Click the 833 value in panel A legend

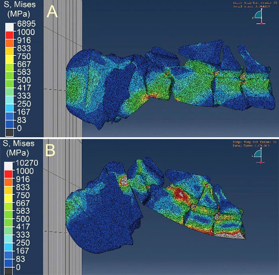pos(24,48)
